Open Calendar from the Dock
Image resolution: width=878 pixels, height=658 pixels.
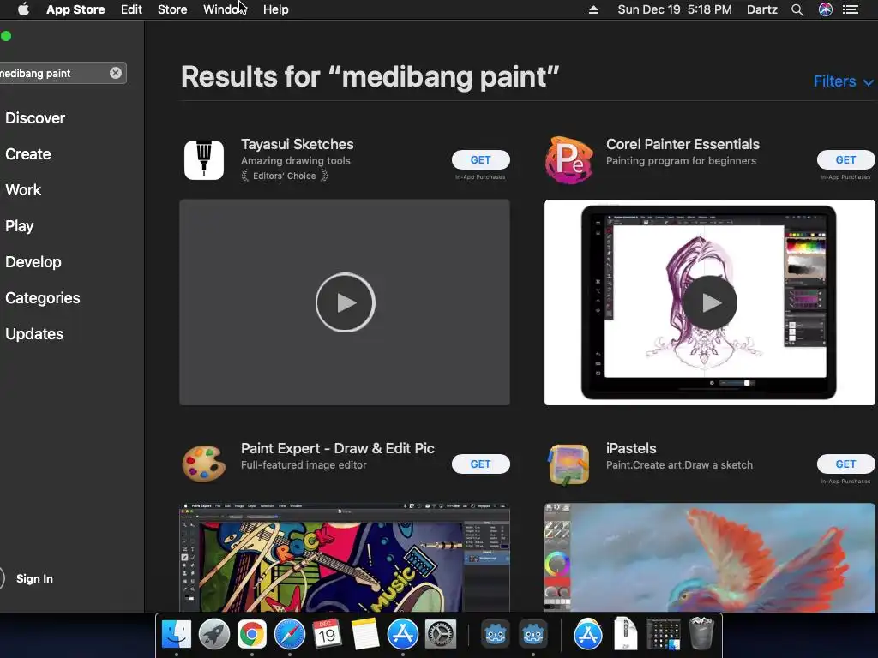327,635
